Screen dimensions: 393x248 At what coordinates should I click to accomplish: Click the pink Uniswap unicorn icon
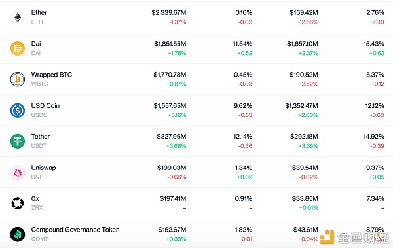tap(18, 172)
